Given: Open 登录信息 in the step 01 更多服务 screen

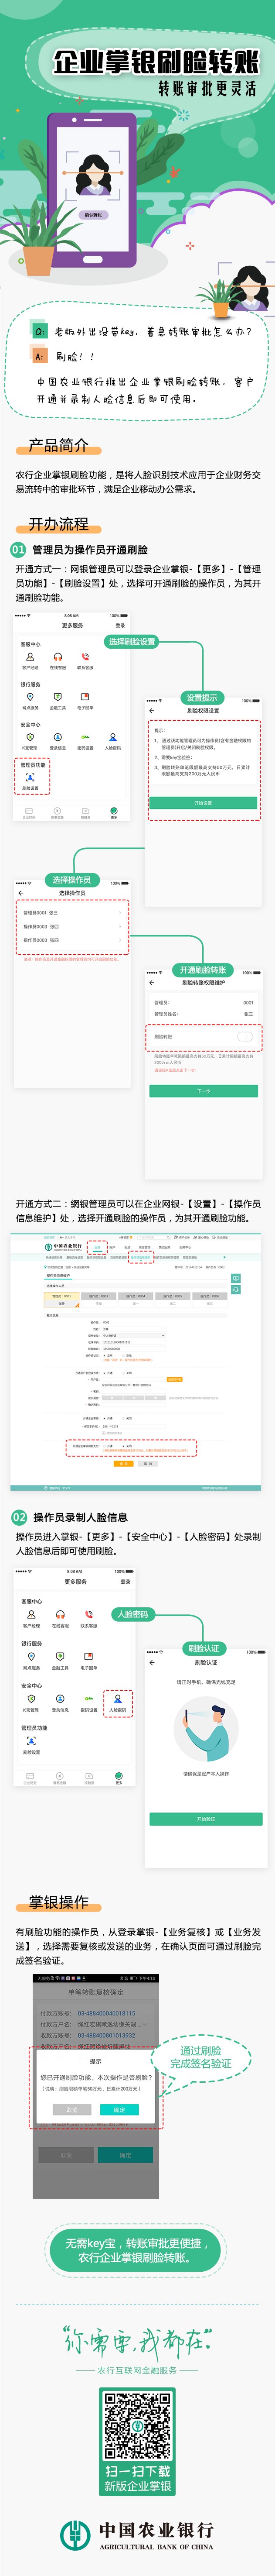Looking at the screenshot, I should (58, 741).
